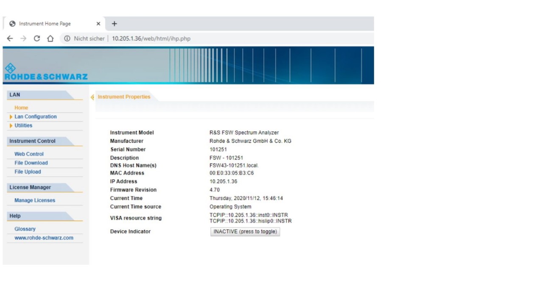543x305 pixels.
Task: Open the browser home page icon
Action: (x=50, y=39)
